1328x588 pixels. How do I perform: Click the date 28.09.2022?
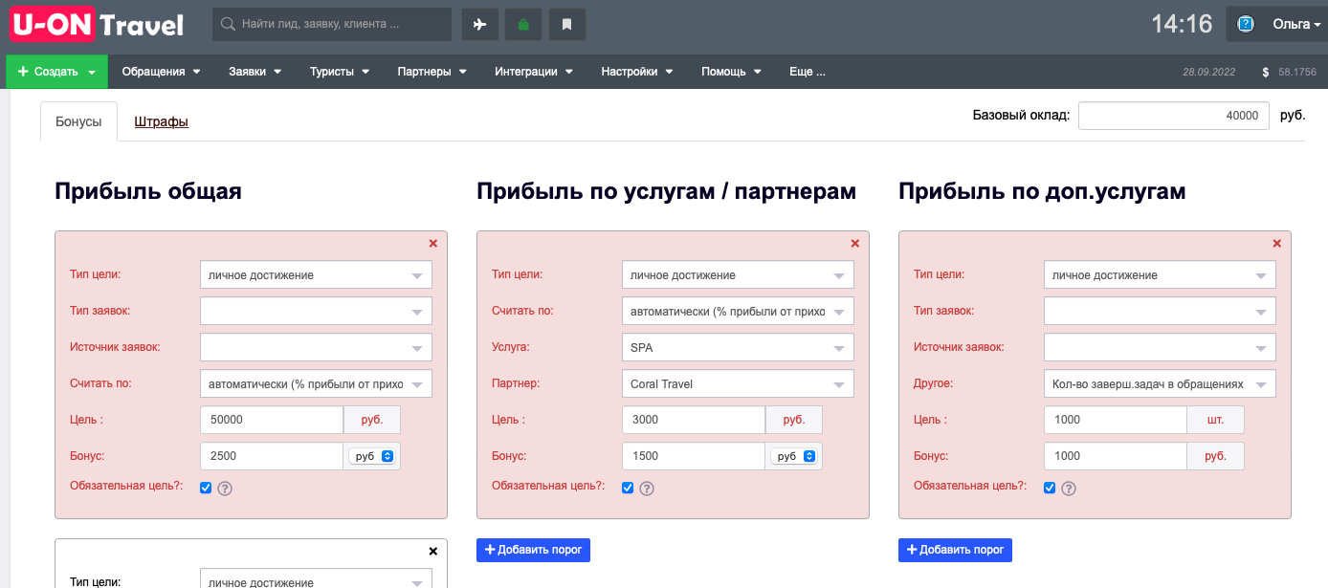(1209, 72)
